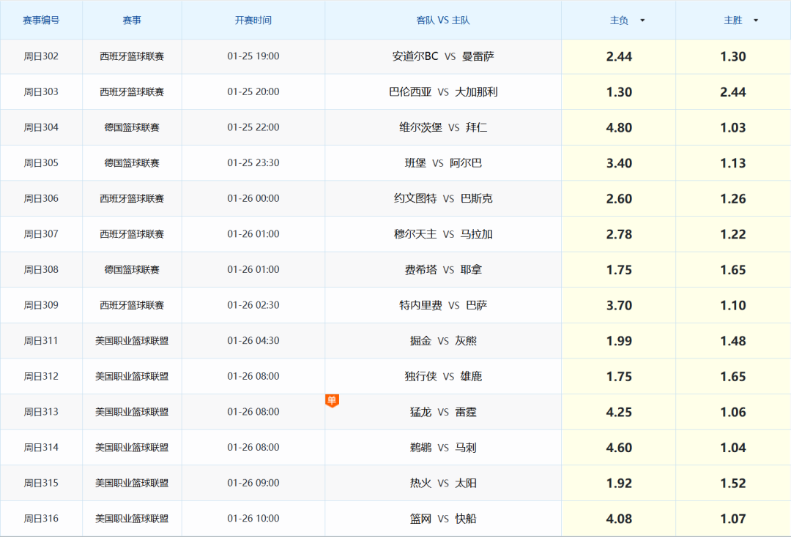Select 主胜 odds 1.13 for 阿尔巴 match
The width and height of the screenshot is (791, 537).
click(733, 163)
